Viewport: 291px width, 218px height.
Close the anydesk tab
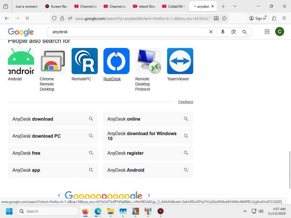213,6
